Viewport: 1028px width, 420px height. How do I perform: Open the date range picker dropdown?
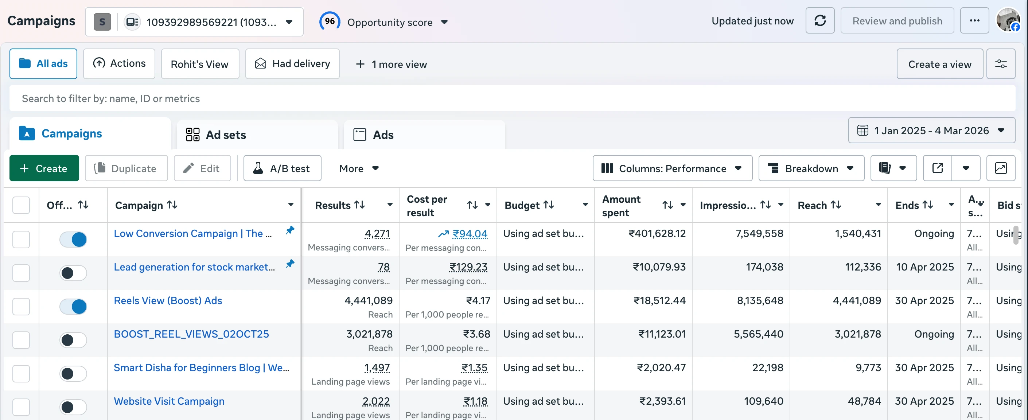931,131
